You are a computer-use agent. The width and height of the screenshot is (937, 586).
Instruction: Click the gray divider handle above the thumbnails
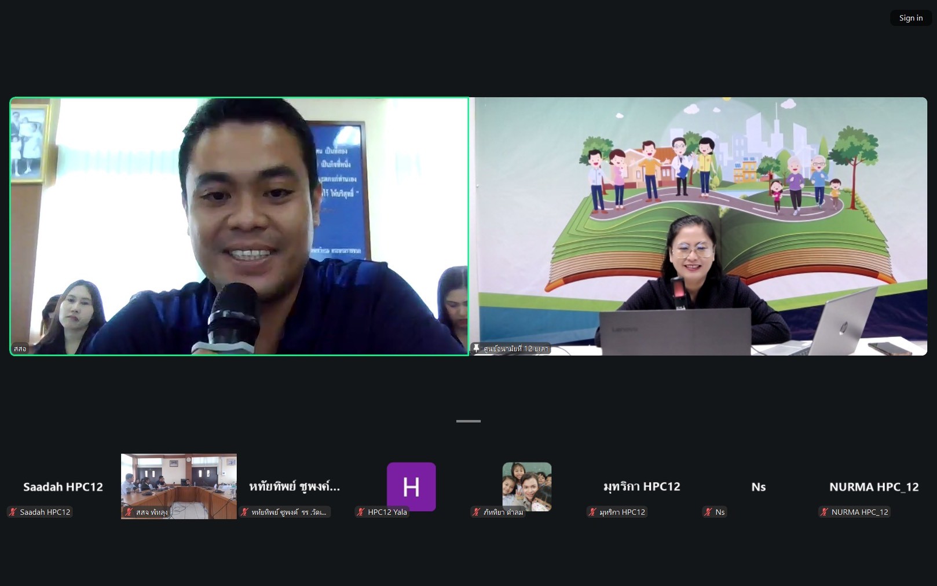(468, 421)
